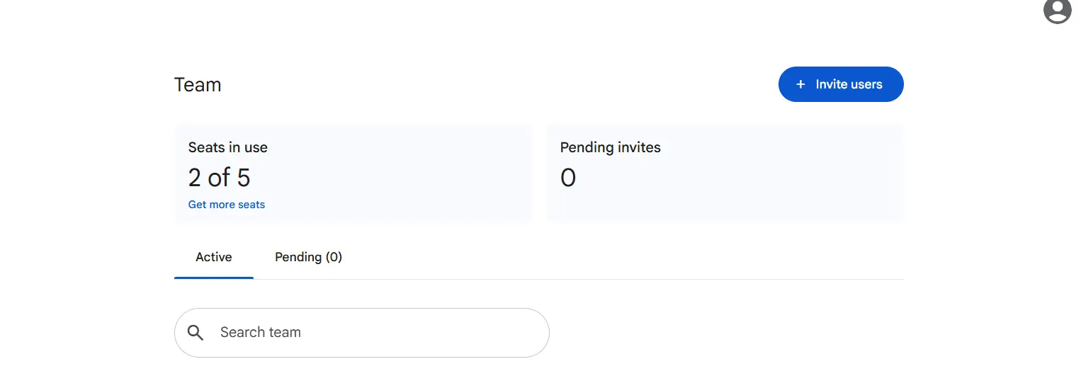
Task: Click the '2 of 5' seat count
Action: 220,177
